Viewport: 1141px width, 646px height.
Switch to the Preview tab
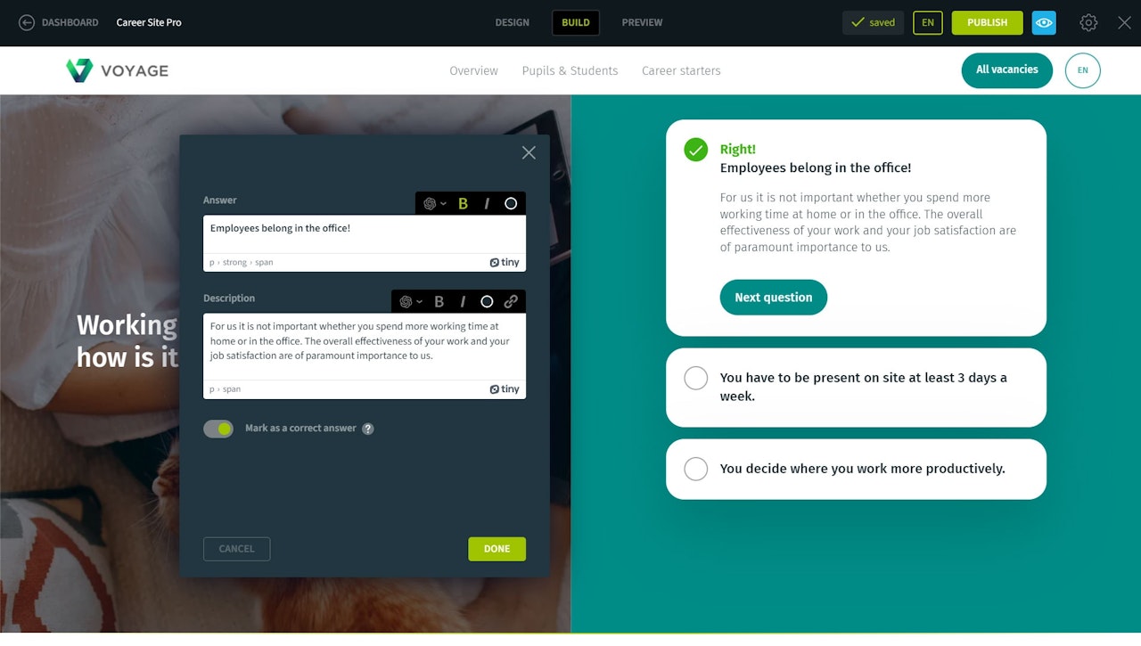pos(642,23)
